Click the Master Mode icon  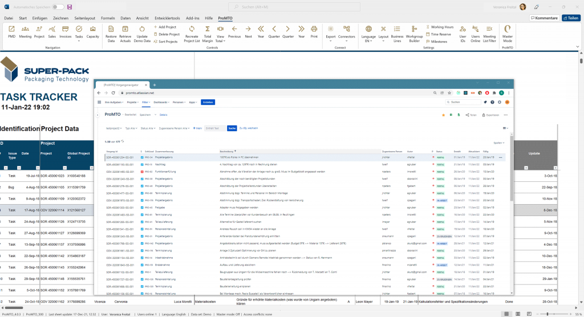(506, 30)
